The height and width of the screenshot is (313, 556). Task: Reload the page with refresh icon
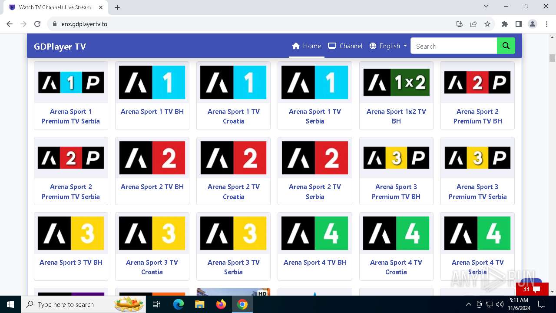37,24
